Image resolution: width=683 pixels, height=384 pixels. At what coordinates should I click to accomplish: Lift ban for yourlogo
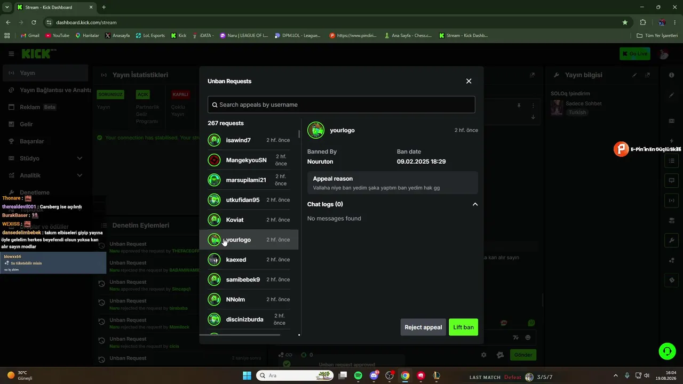pyautogui.click(x=463, y=327)
